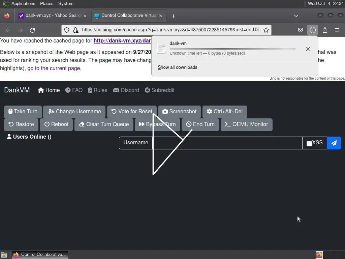
Task: Click the DankVM brand logo text
Action: coord(17,90)
